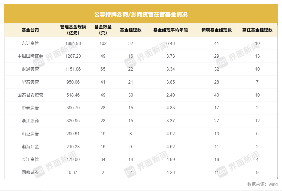Click the 中银国际证券 company name

click(30, 56)
